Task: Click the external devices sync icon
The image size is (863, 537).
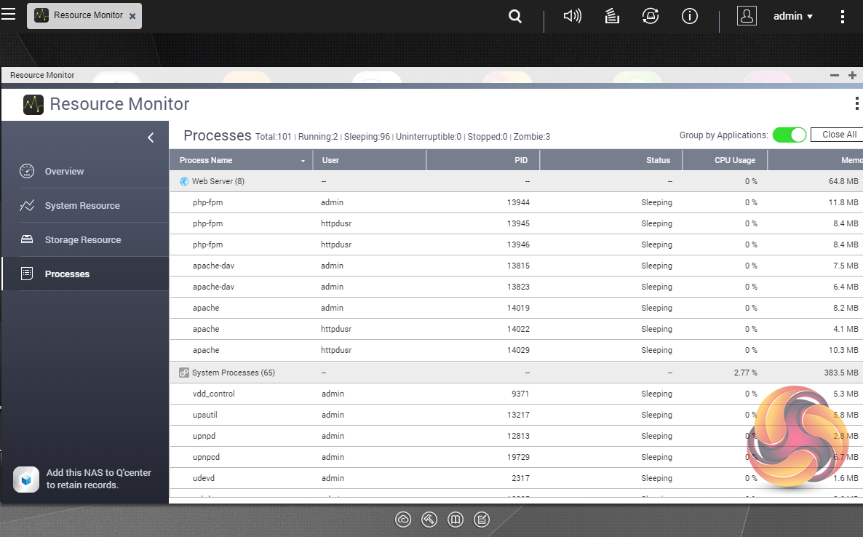Action: pyautogui.click(x=651, y=16)
